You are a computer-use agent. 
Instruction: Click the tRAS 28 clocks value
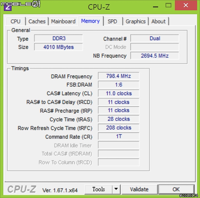(x=119, y=119)
